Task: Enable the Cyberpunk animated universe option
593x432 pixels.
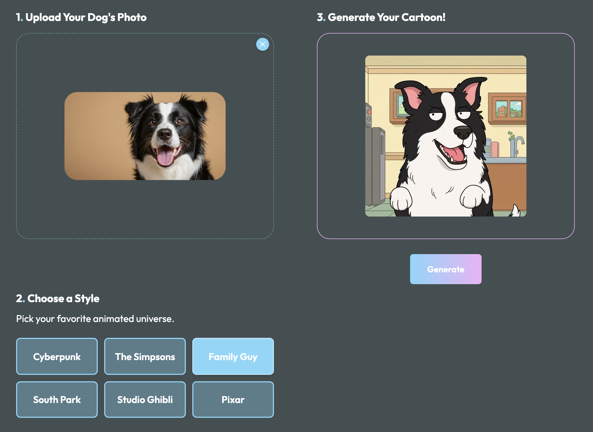Action: point(57,357)
